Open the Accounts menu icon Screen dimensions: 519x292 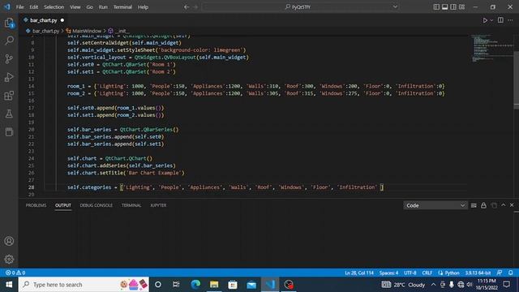(x=9, y=241)
